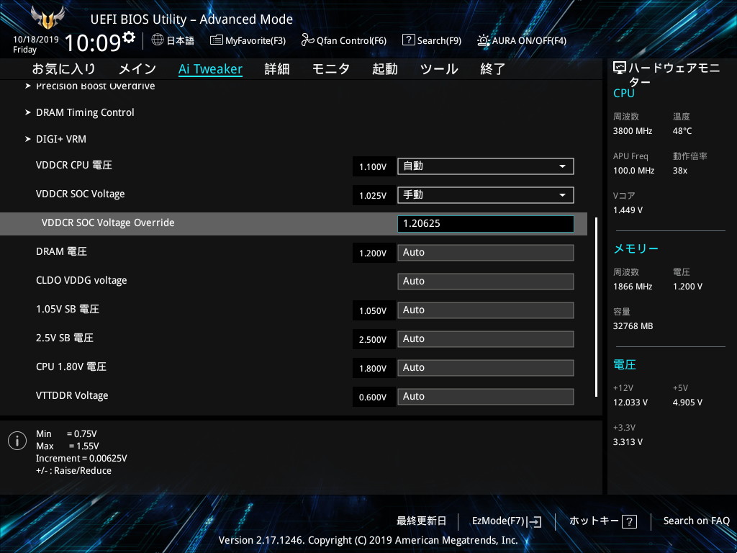737x553 pixels.
Task: Click 最終更新日 button
Action: point(421,521)
